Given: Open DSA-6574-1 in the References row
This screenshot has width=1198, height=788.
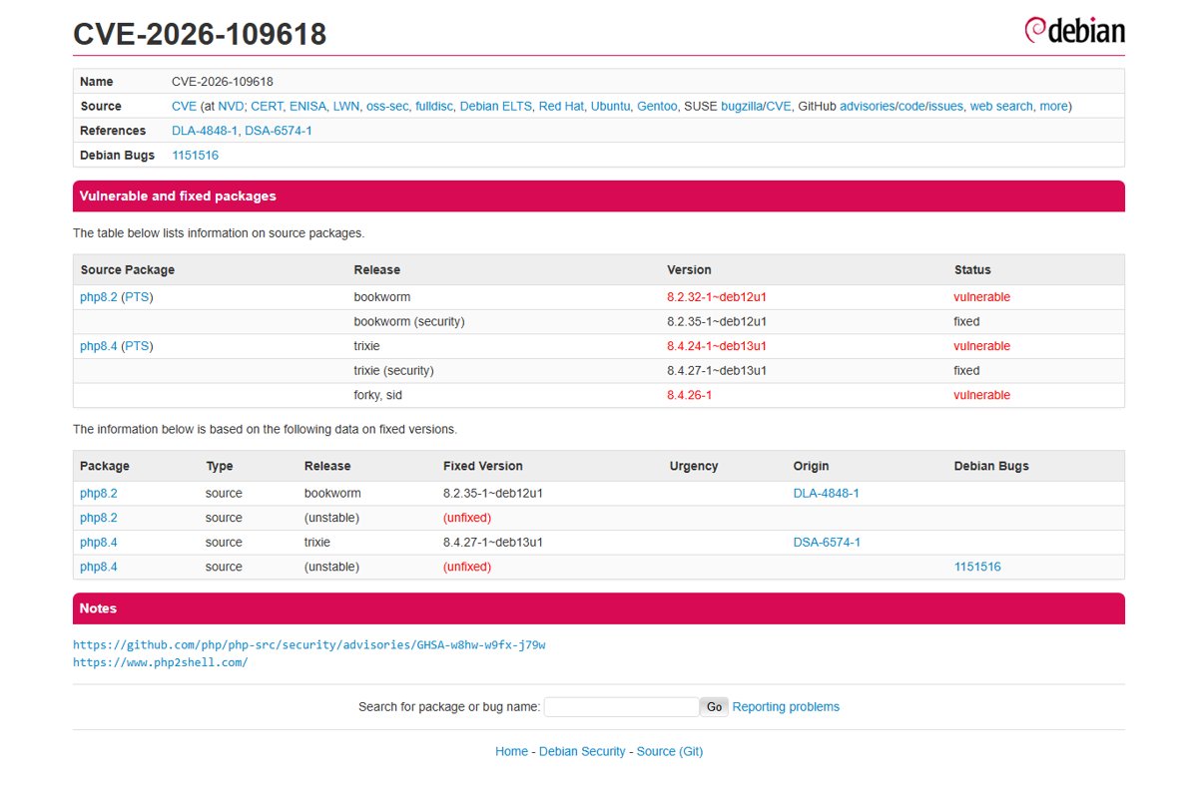Looking at the screenshot, I should [279, 131].
